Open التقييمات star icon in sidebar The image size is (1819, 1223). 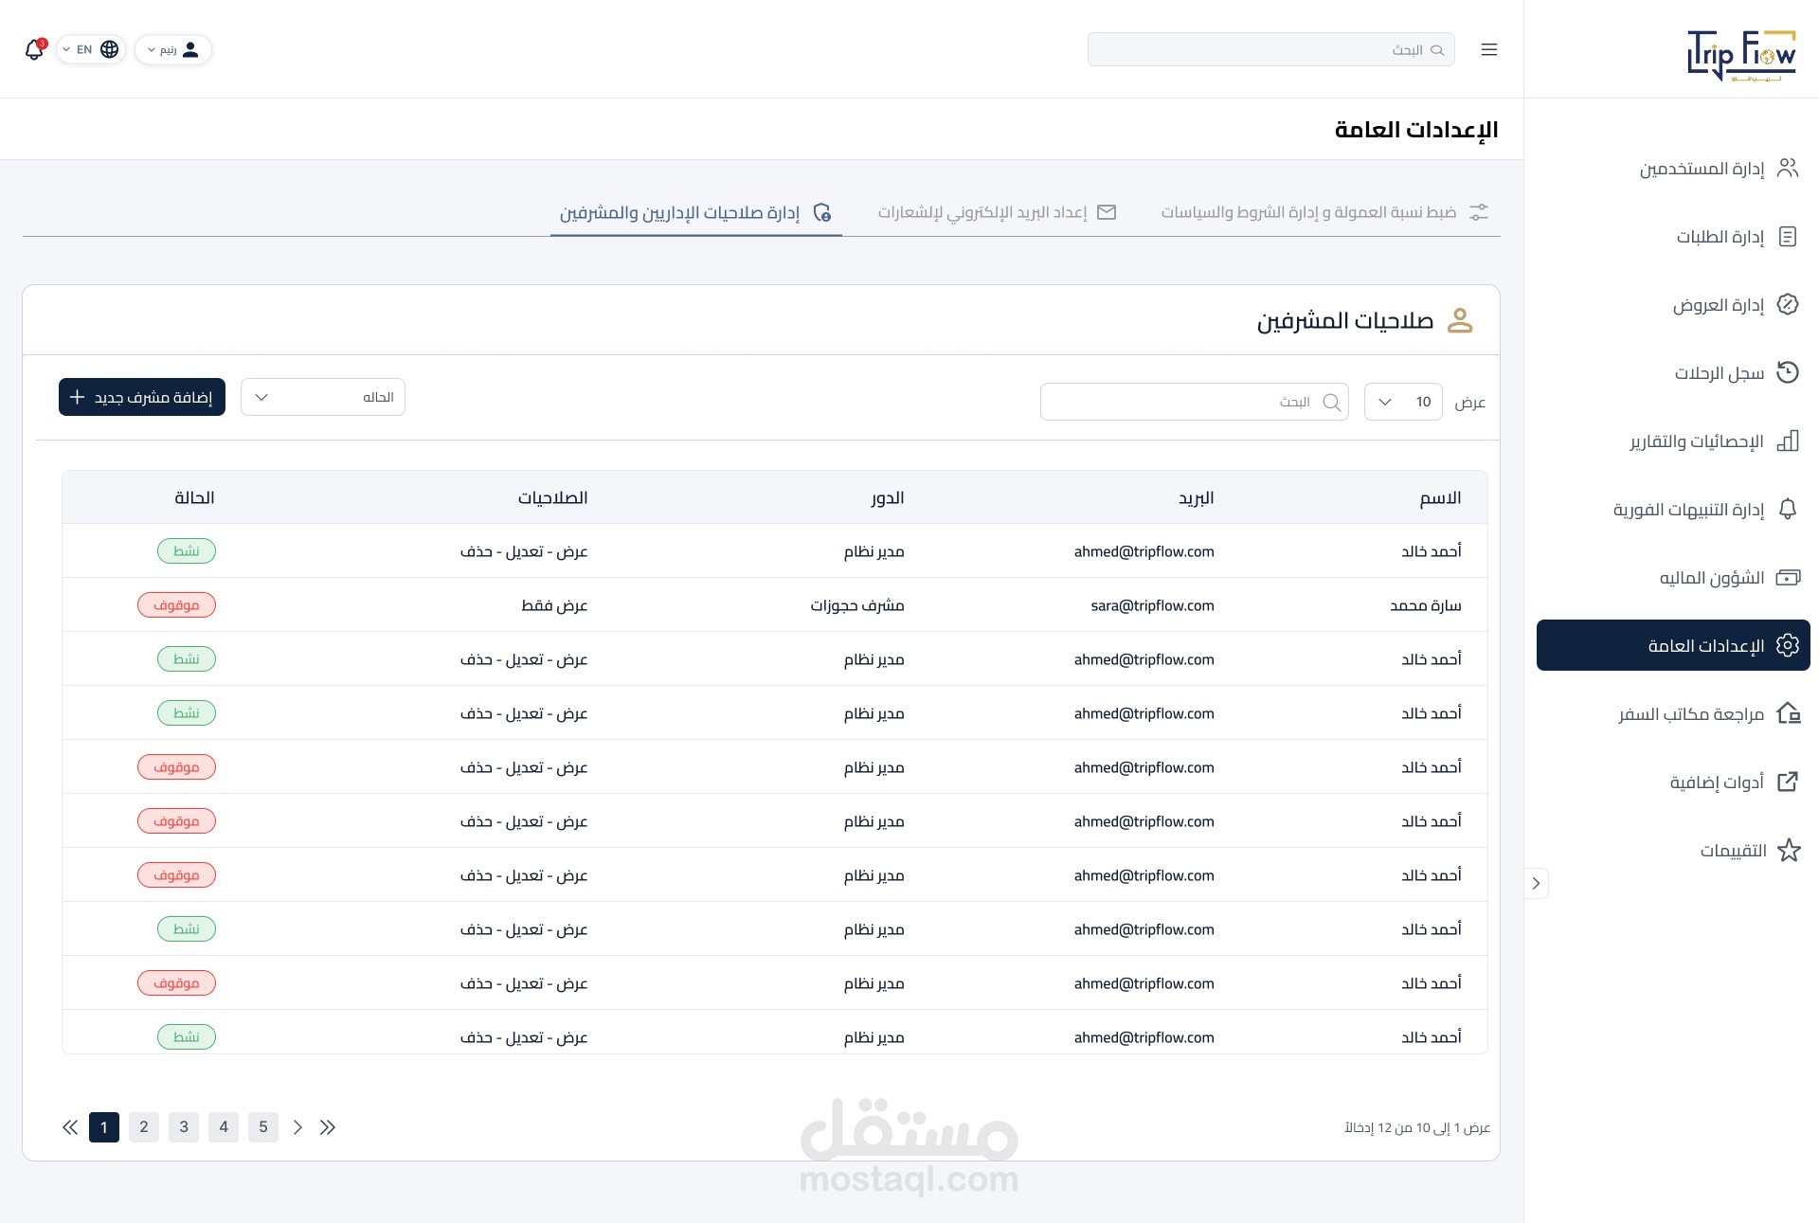pos(1788,850)
